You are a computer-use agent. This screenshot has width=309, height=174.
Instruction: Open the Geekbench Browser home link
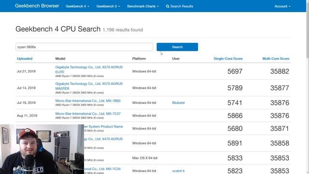coord(37,6)
